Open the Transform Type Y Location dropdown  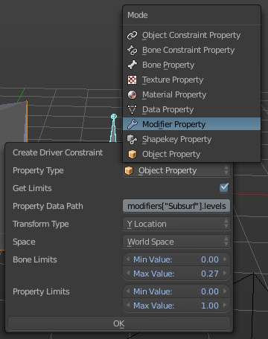click(176, 224)
